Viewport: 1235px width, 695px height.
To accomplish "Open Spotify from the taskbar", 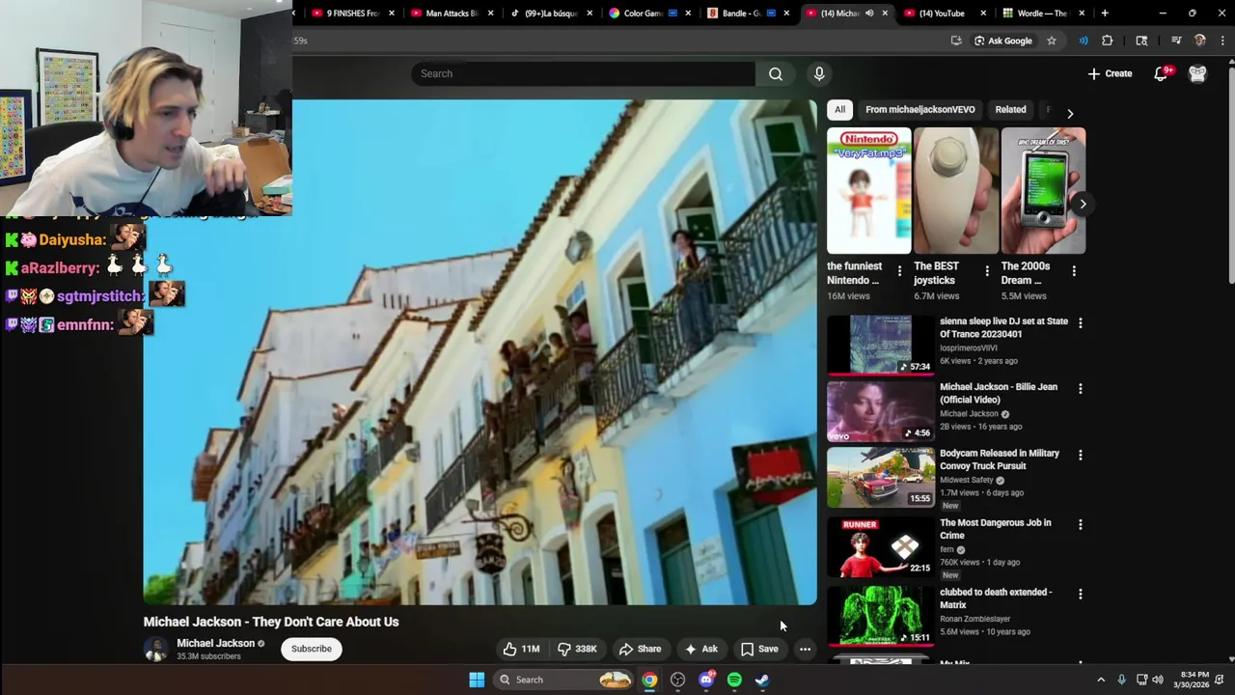I will point(734,680).
